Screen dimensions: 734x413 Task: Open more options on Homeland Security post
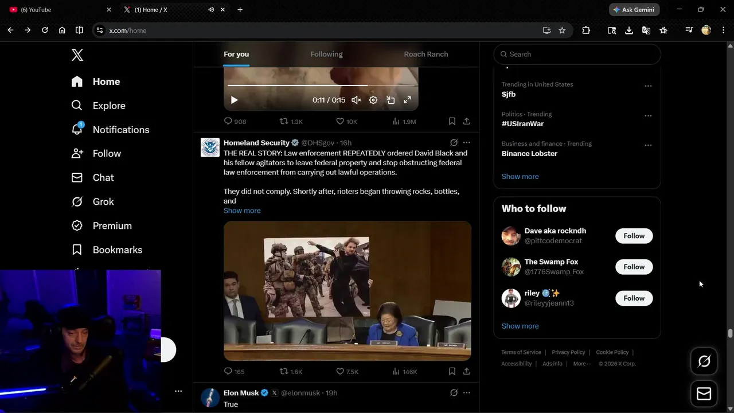point(467,143)
